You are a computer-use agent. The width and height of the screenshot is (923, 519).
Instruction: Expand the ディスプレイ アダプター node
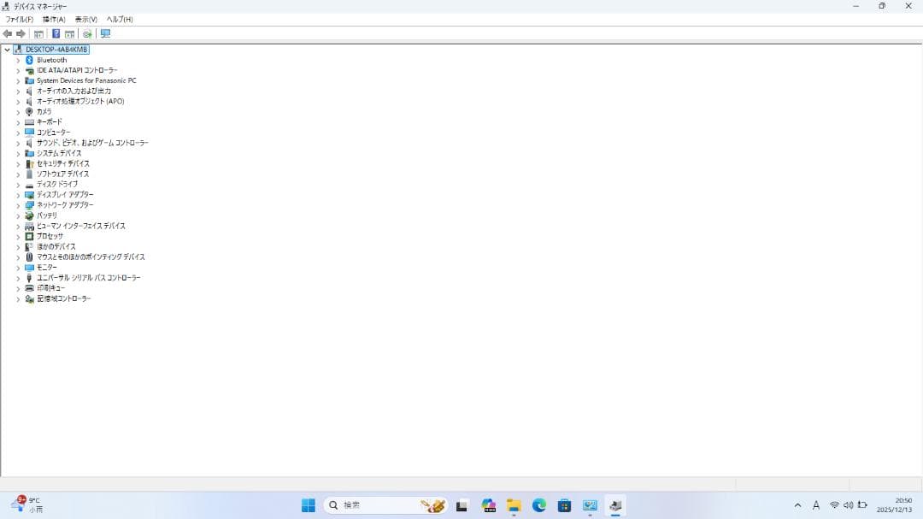[18, 195]
